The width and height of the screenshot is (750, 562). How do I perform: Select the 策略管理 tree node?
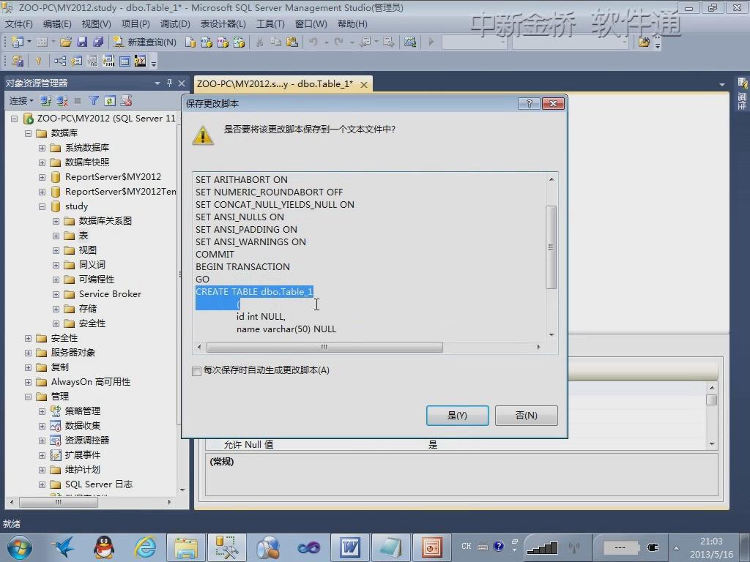(83, 411)
